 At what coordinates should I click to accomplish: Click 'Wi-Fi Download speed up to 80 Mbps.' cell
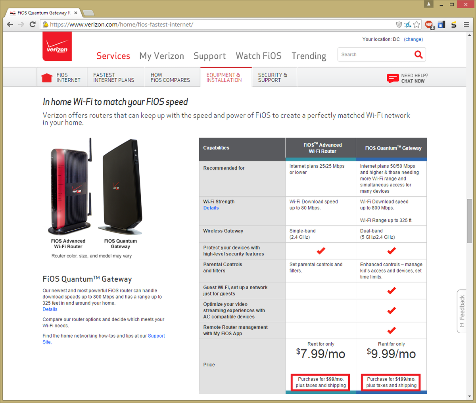(321, 211)
